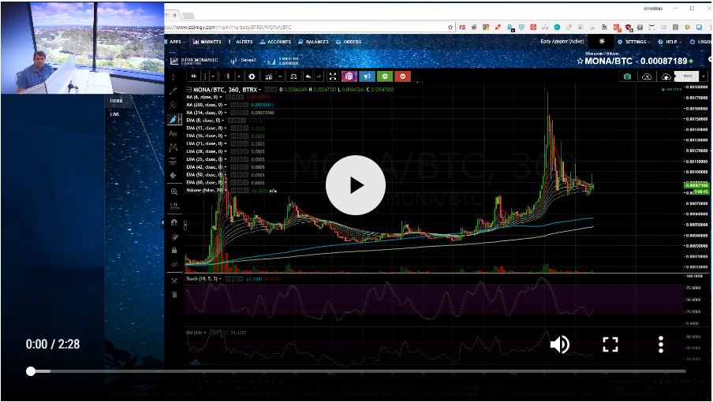The width and height of the screenshot is (713, 402).
Task: Undo the last chart action
Action: (308, 76)
